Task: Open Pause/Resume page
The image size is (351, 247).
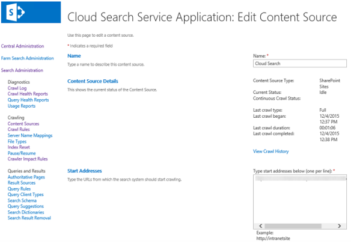Action: (22, 153)
